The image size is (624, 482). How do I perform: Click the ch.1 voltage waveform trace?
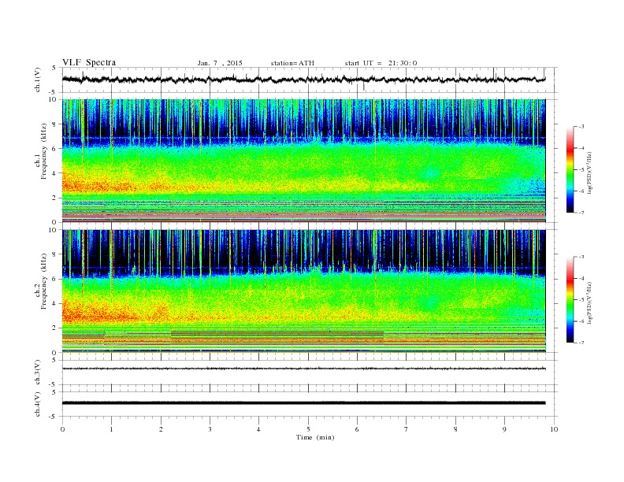303,80
